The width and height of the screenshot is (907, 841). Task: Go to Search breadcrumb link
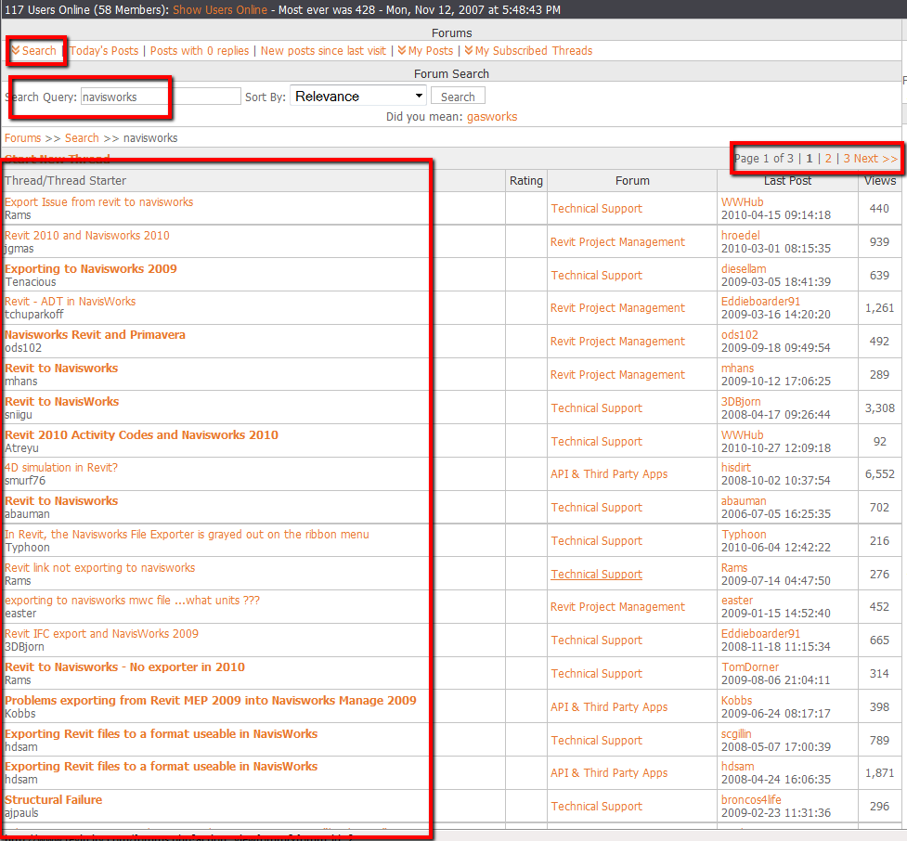82,138
